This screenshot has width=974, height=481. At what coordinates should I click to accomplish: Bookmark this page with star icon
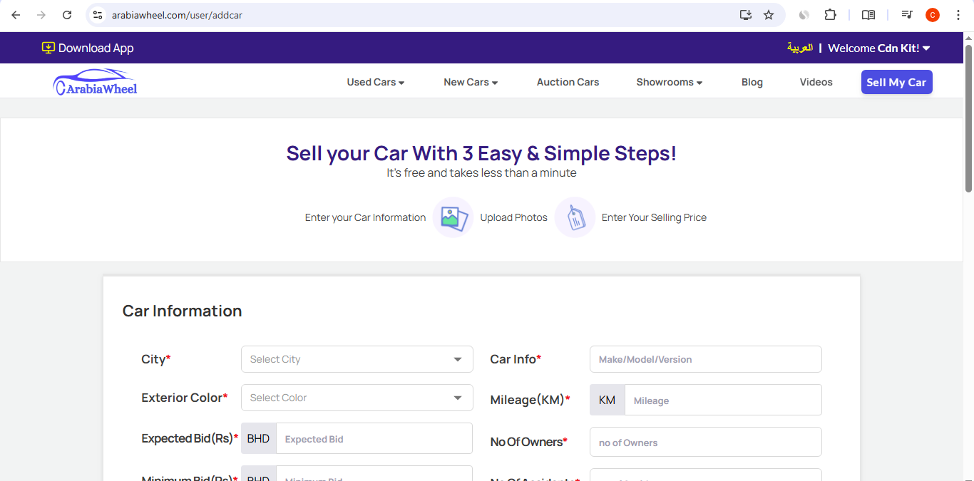click(769, 15)
